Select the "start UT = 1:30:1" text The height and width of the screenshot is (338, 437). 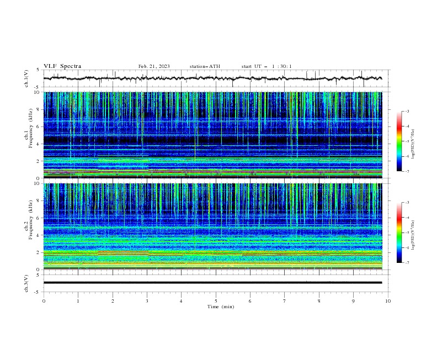coord(267,66)
